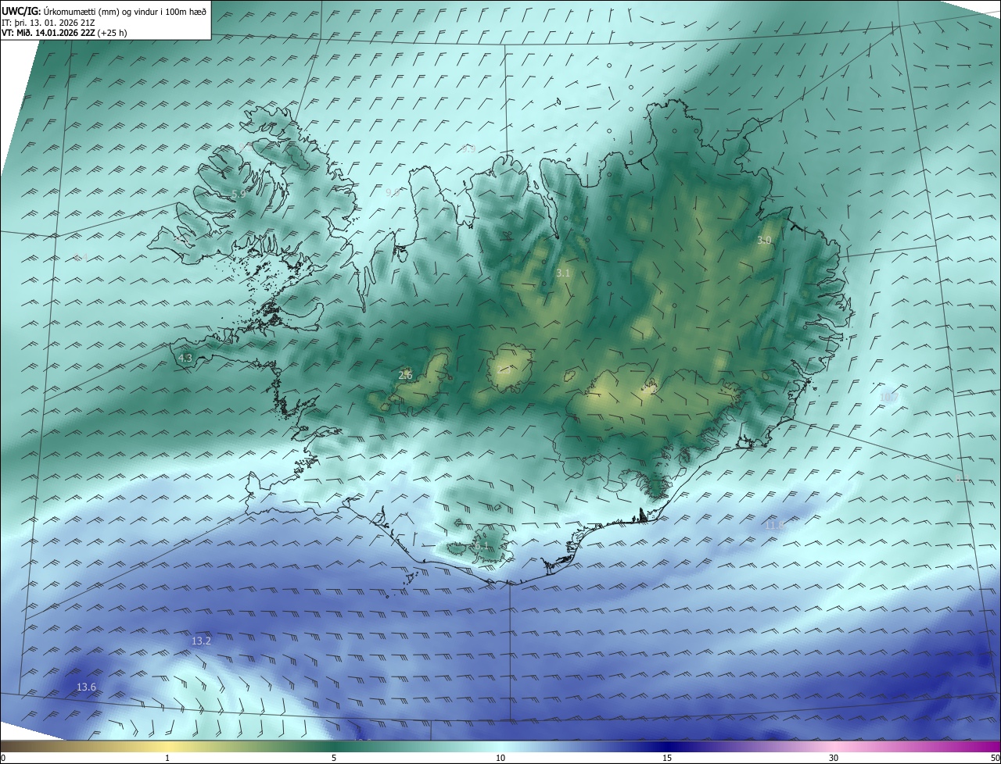
Task: Click the 50 tick on the color scale
Action: click(x=994, y=758)
